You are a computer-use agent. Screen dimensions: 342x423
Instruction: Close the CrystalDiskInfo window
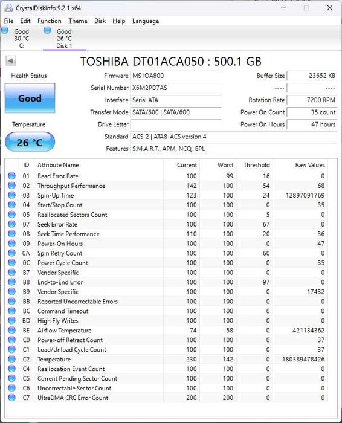[x=329, y=8]
